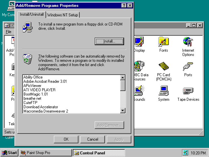Click the program list scrollbar thumb
The height and width of the screenshot is (157, 209).
click(x=123, y=85)
